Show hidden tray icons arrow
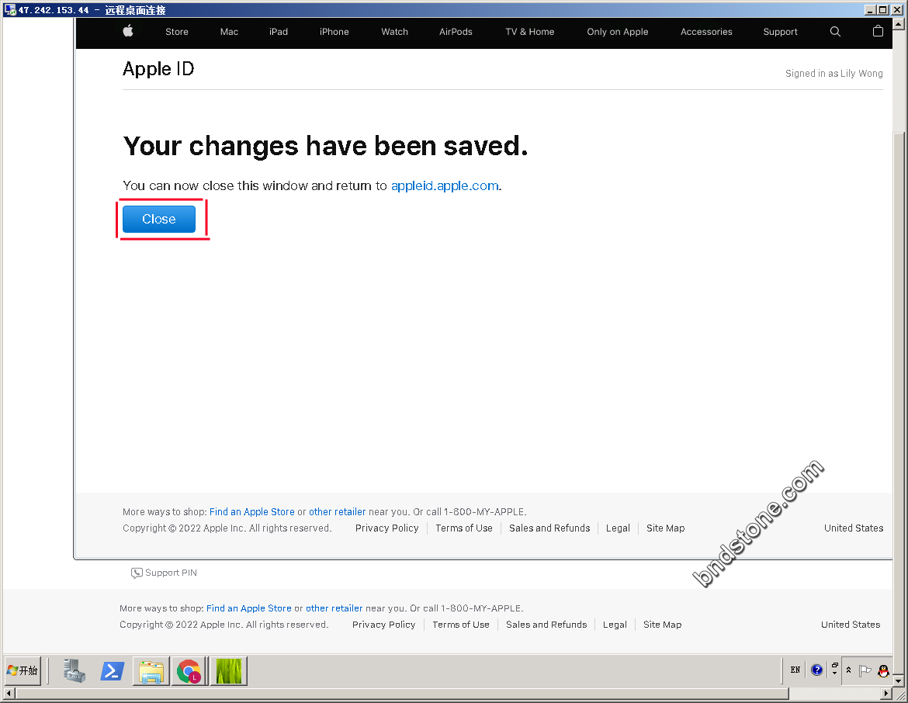The height and width of the screenshot is (703, 908). pos(848,670)
